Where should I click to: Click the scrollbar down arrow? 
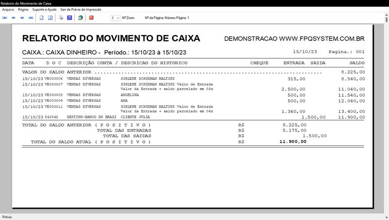pos(387,217)
